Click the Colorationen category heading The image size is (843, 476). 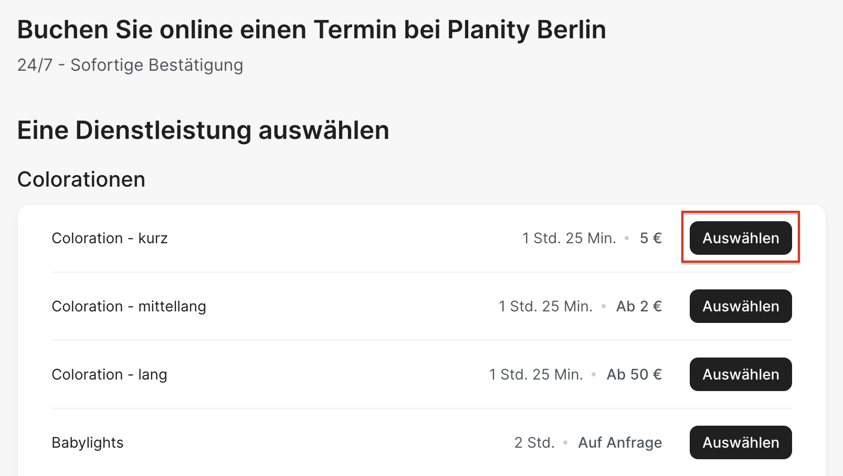click(81, 179)
